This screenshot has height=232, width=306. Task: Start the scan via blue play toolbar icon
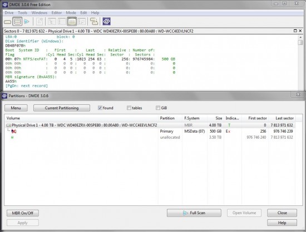coord(27,22)
